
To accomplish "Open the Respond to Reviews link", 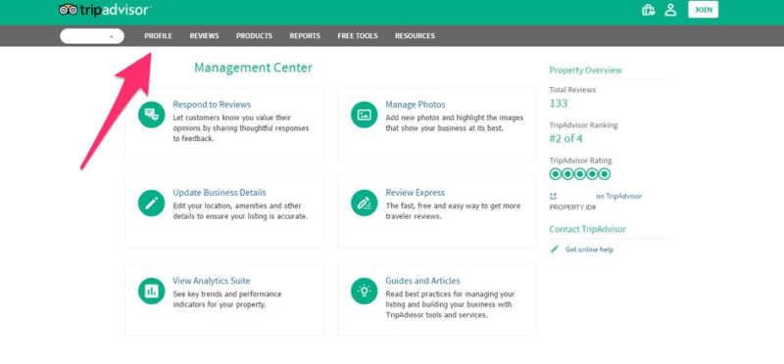I will tap(212, 105).
